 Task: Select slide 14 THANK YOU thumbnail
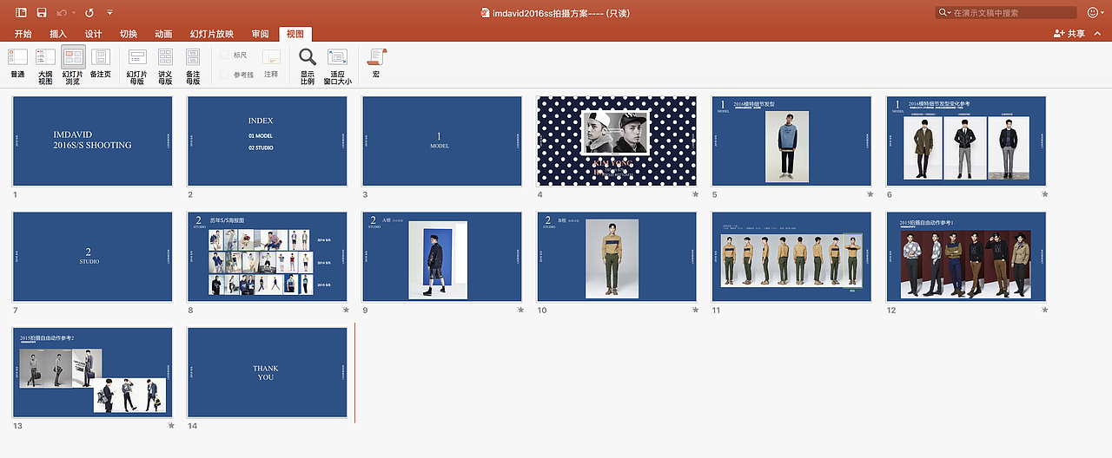point(268,372)
